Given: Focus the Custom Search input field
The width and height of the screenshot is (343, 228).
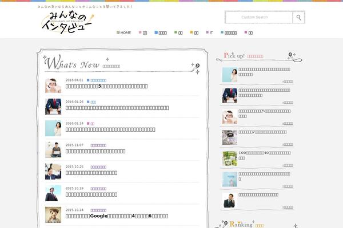Looking at the screenshot, I should coord(259,17).
